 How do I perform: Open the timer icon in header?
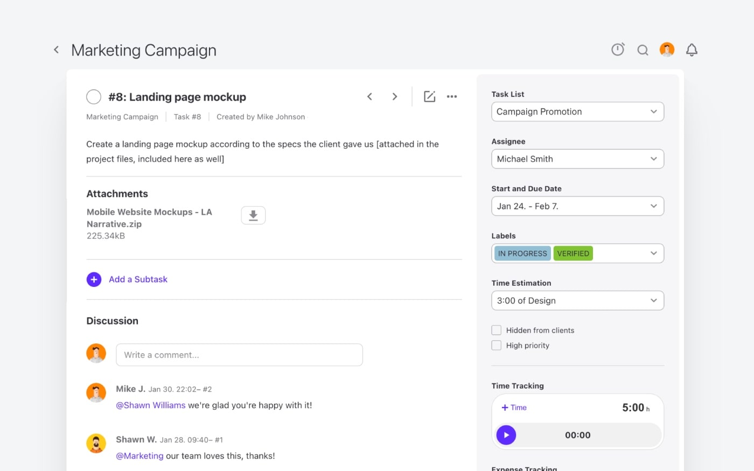pyautogui.click(x=618, y=50)
